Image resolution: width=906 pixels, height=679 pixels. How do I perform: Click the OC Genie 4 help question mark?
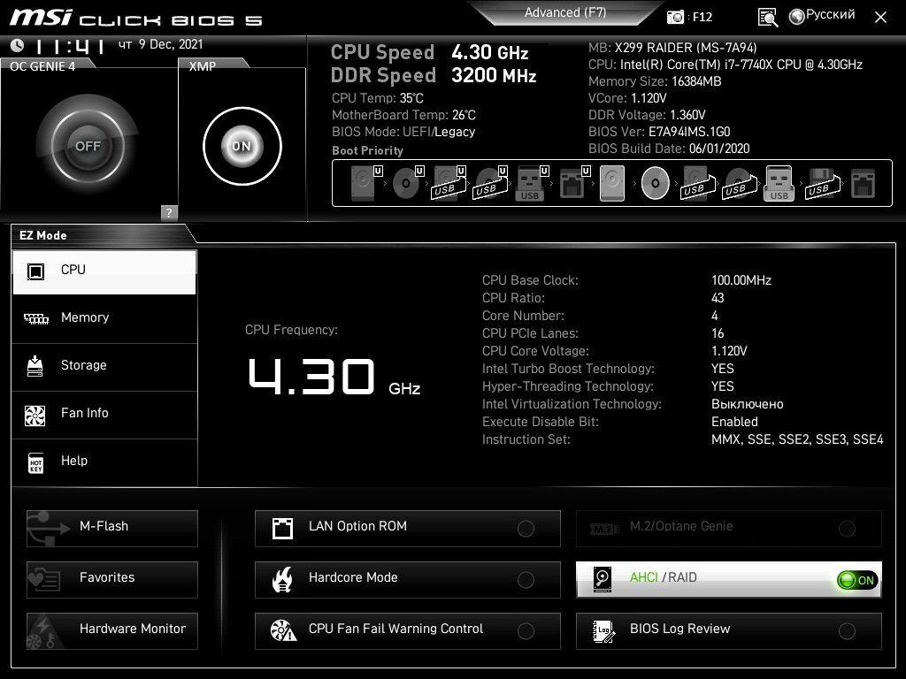(x=169, y=212)
